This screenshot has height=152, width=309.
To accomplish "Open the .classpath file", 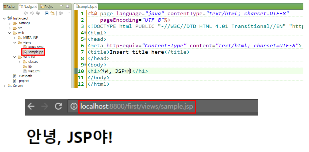I will point(25,76).
